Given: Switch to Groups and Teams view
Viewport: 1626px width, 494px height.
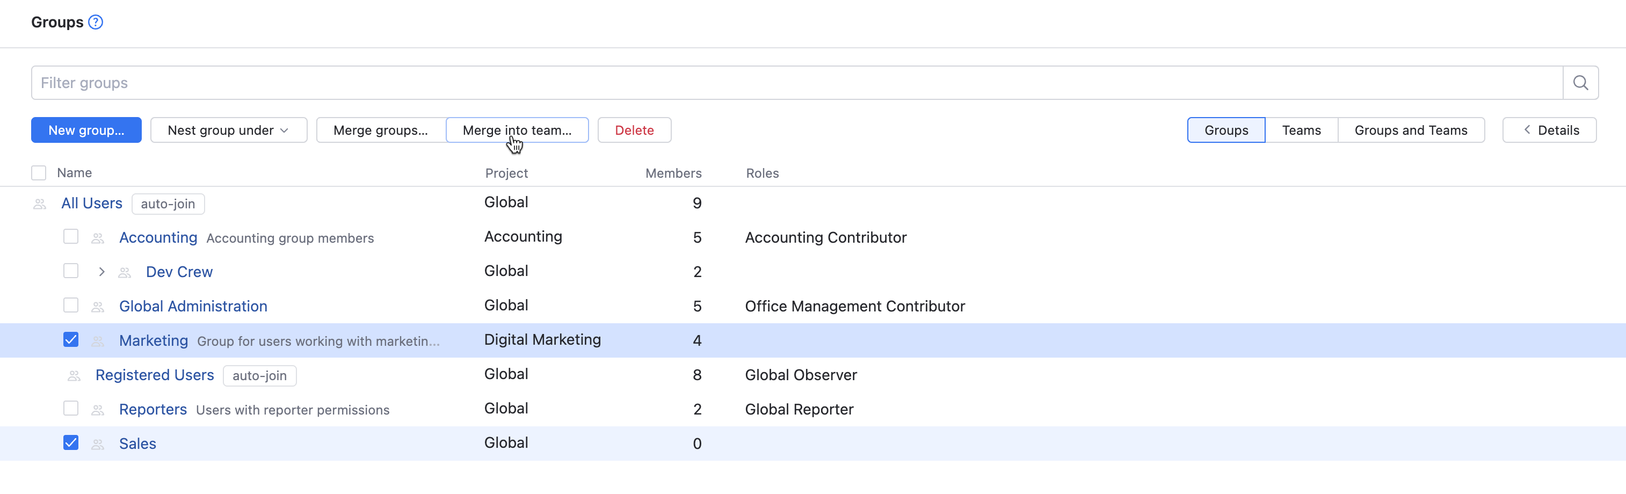Looking at the screenshot, I should 1410,130.
